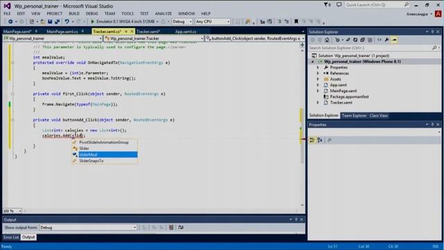Switch to the Class View tab
Image resolution: width=444 pixels, height=250 pixels.
pyautogui.click(x=379, y=115)
